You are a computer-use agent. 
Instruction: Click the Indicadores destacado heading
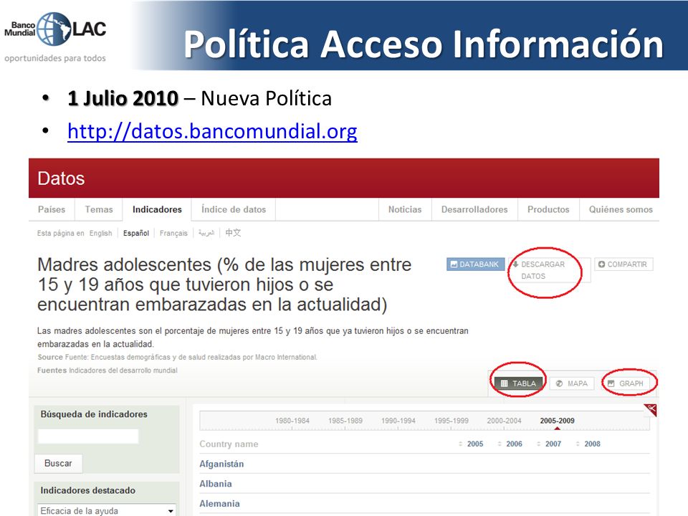point(87,490)
